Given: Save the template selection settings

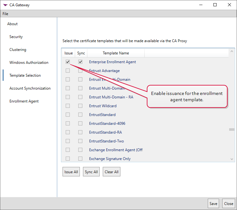Looking at the screenshot, I should pyautogui.click(x=213, y=204).
